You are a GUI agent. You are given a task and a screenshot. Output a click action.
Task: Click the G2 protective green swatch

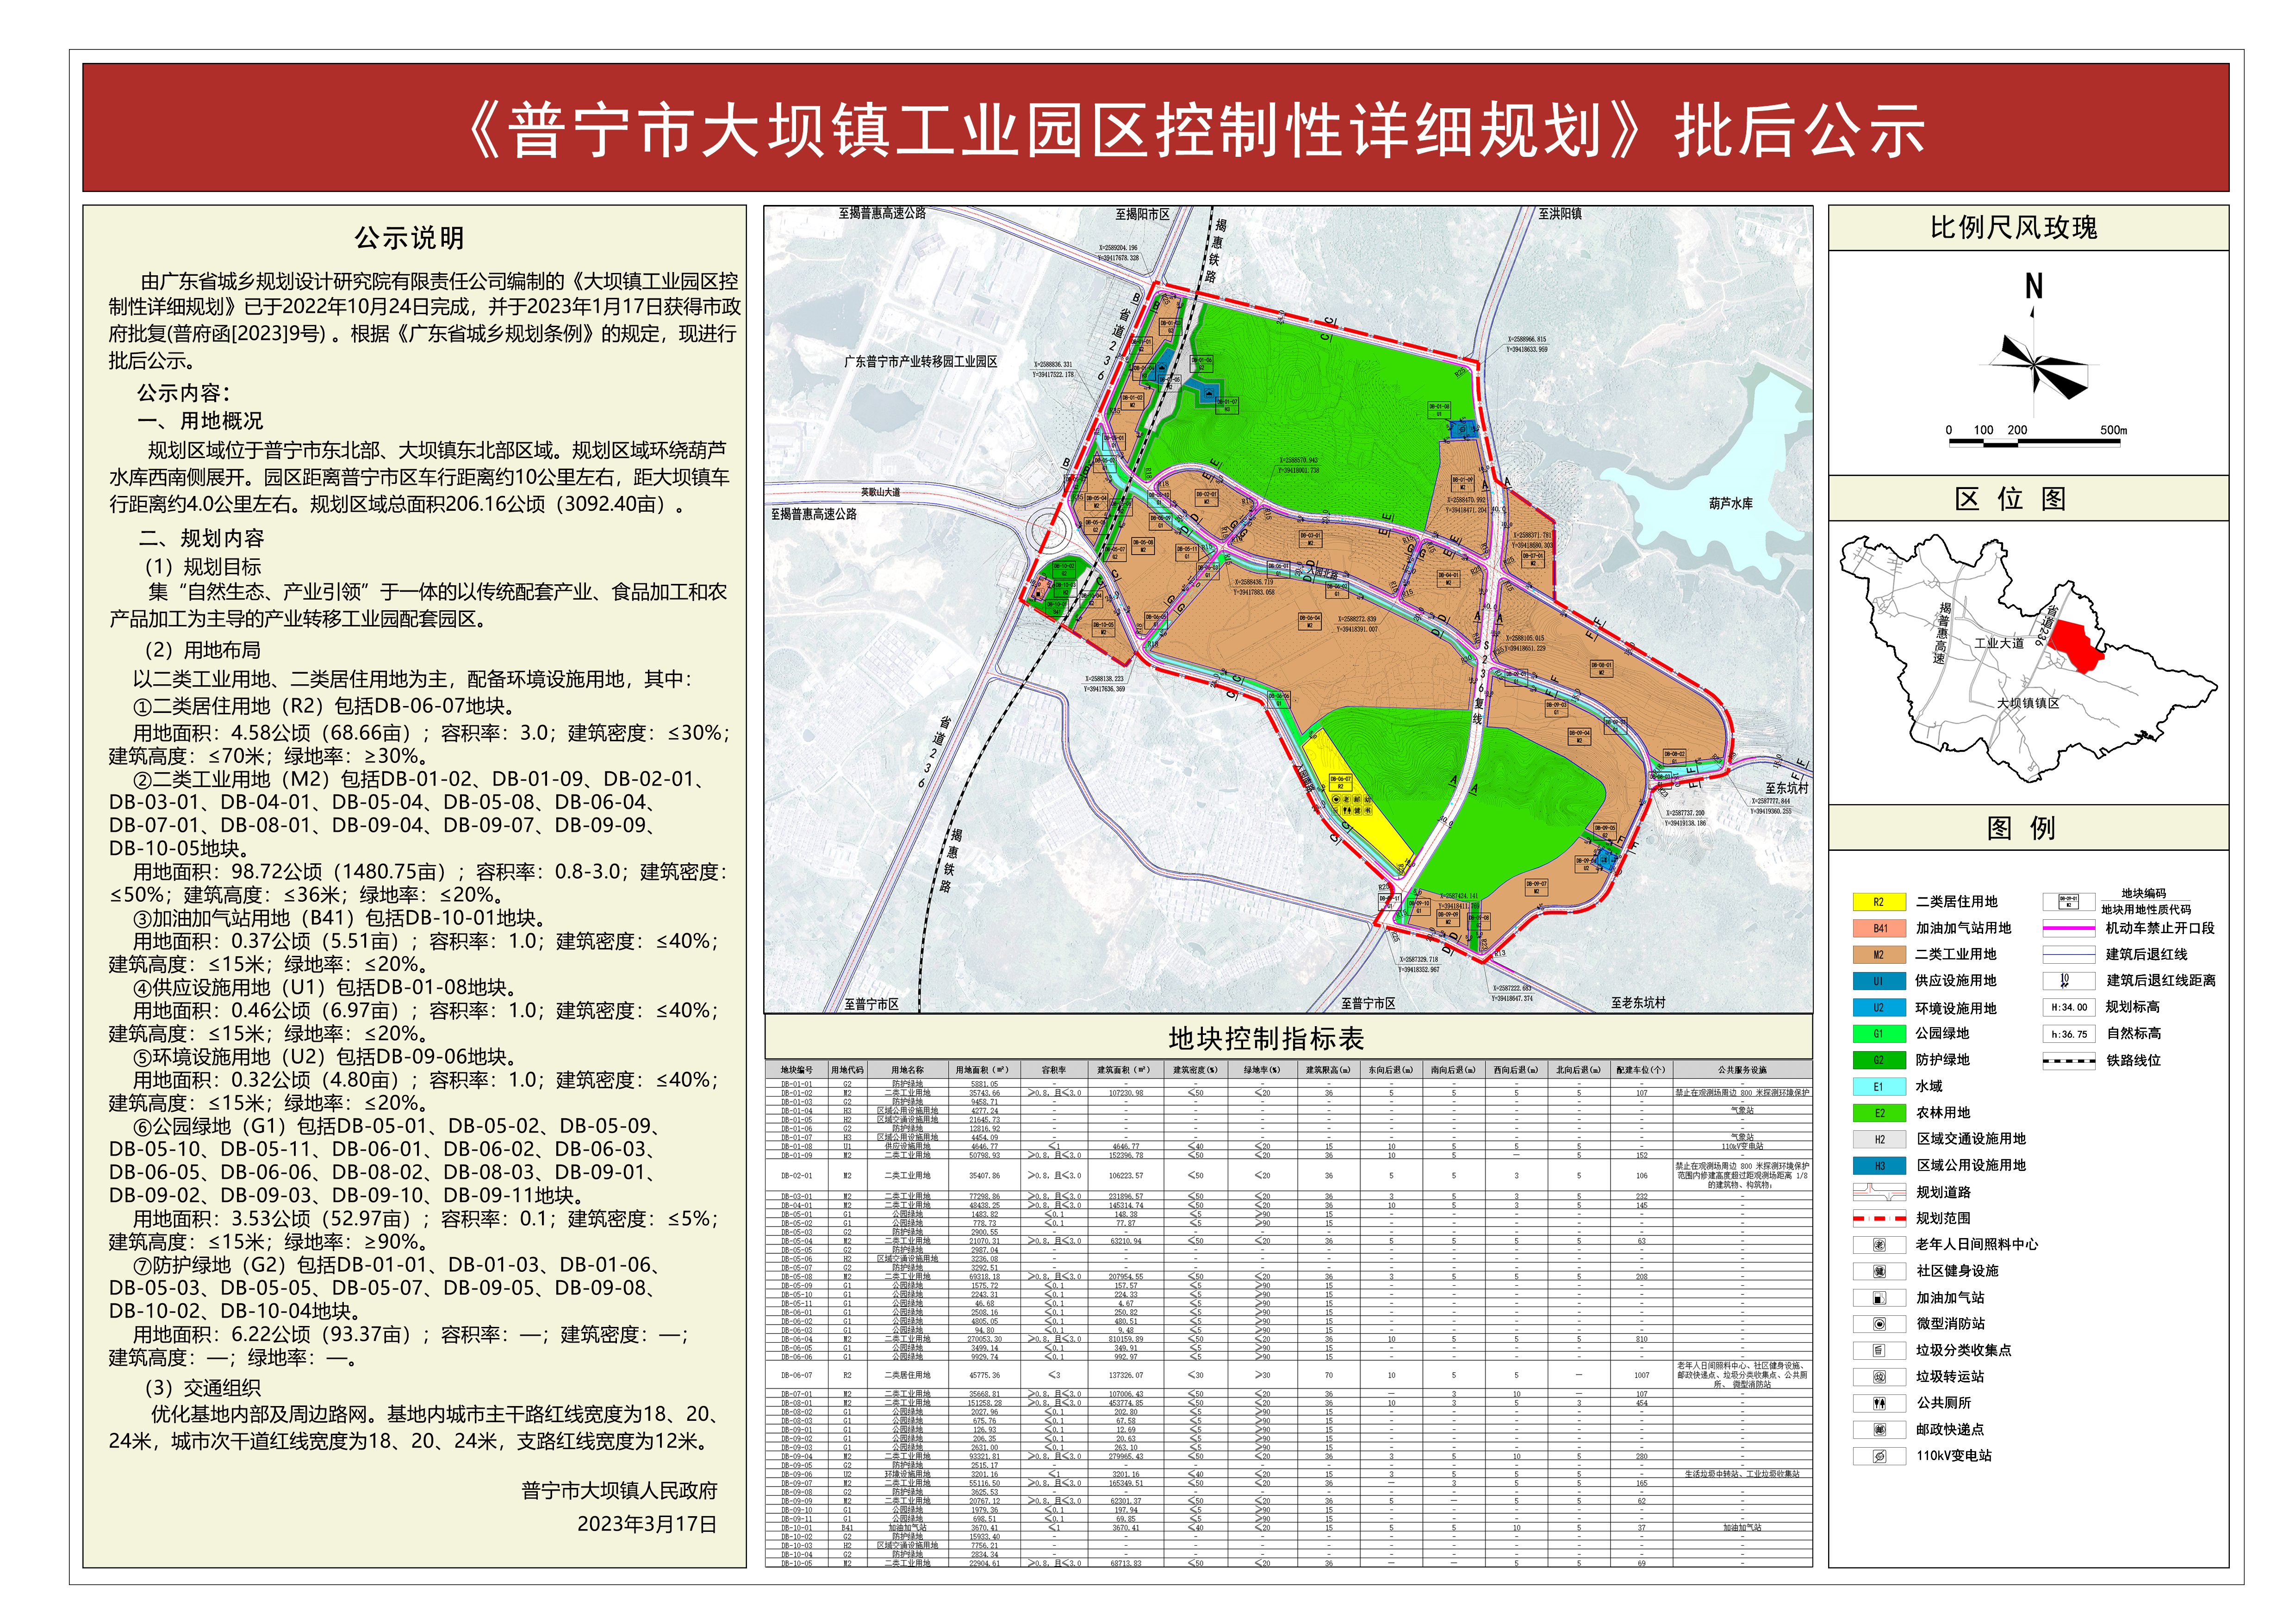pos(1879,1060)
